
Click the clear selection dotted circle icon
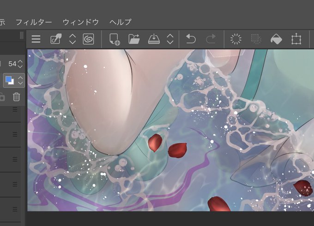point(236,39)
